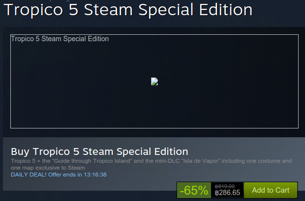Click the discounted price ฿286.65
Screen dimensions: 305x201
tap(227, 193)
